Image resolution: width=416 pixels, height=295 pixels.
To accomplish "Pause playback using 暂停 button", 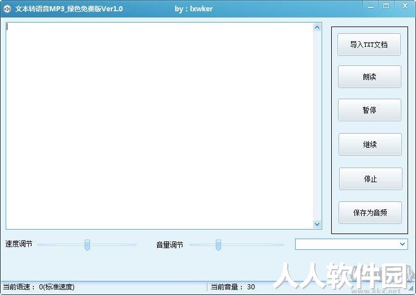I will pyautogui.click(x=369, y=110).
